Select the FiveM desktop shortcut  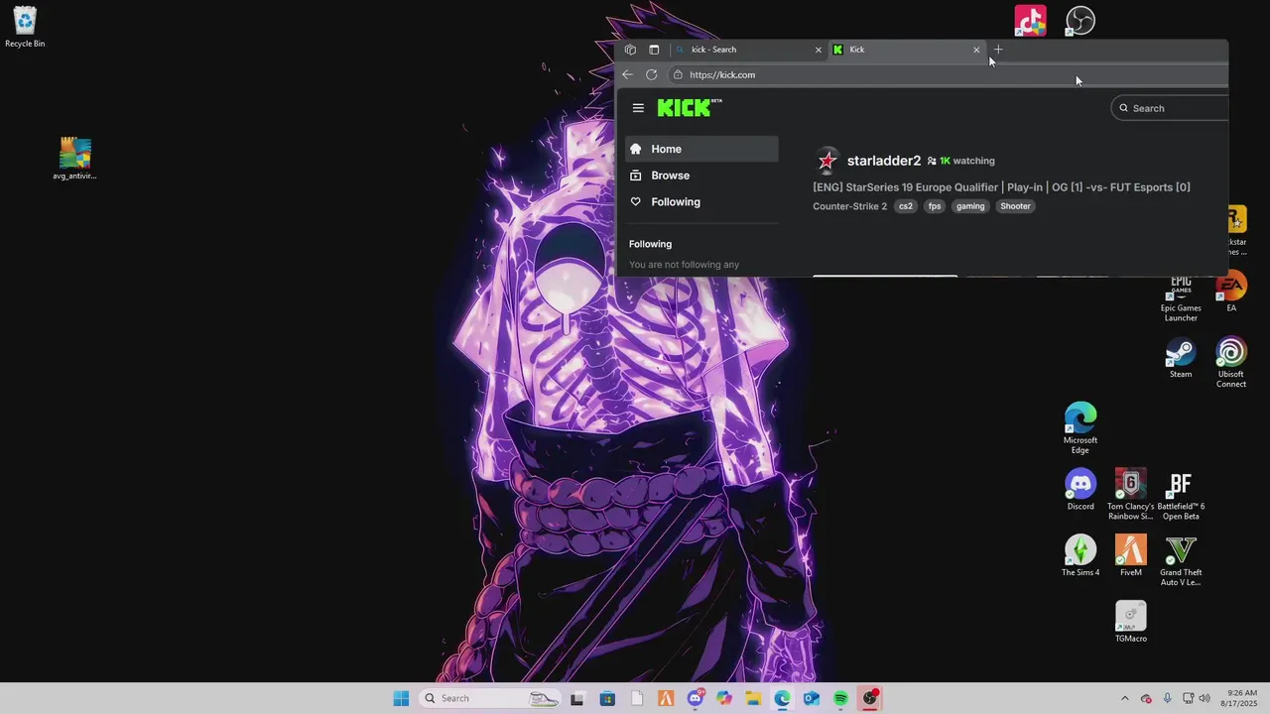point(1130,555)
